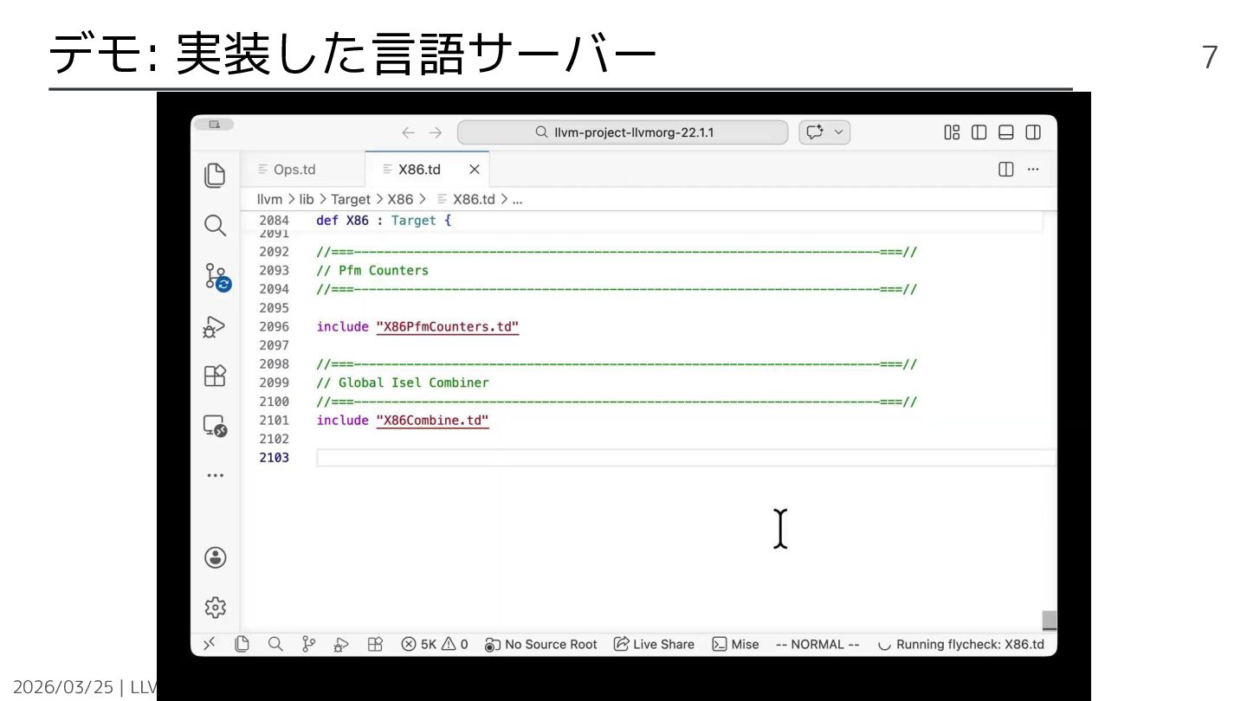The width and height of the screenshot is (1247, 701).
Task: Click the llvm-project-llvmorg-22.1.1 command center search box
Action: (x=623, y=132)
